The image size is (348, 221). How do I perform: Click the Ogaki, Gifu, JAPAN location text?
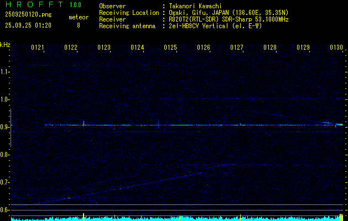click(228, 13)
